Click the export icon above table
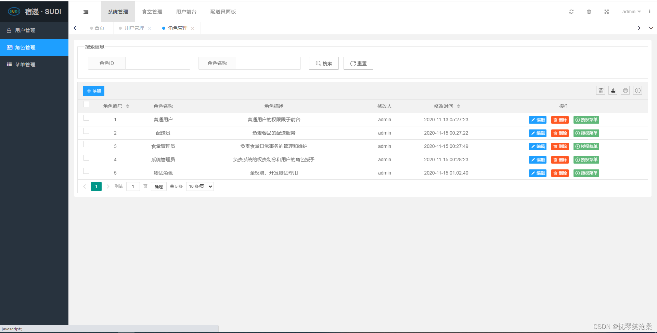Image resolution: width=657 pixels, height=333 pixels. pos(613,91)
